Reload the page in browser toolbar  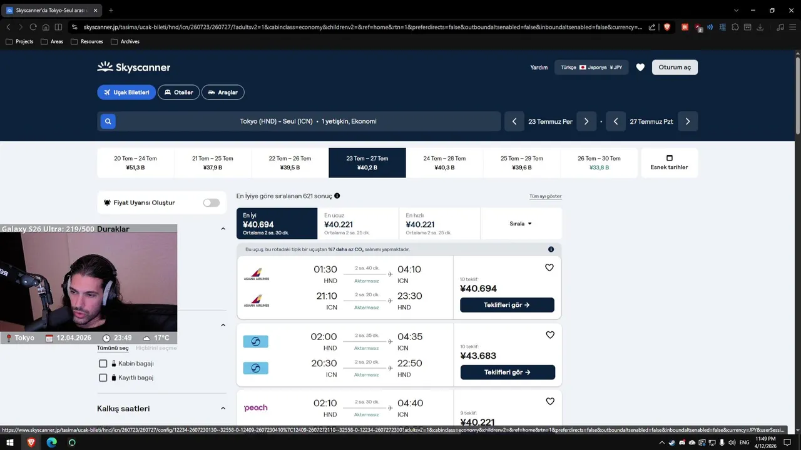[x=33, y=27]
